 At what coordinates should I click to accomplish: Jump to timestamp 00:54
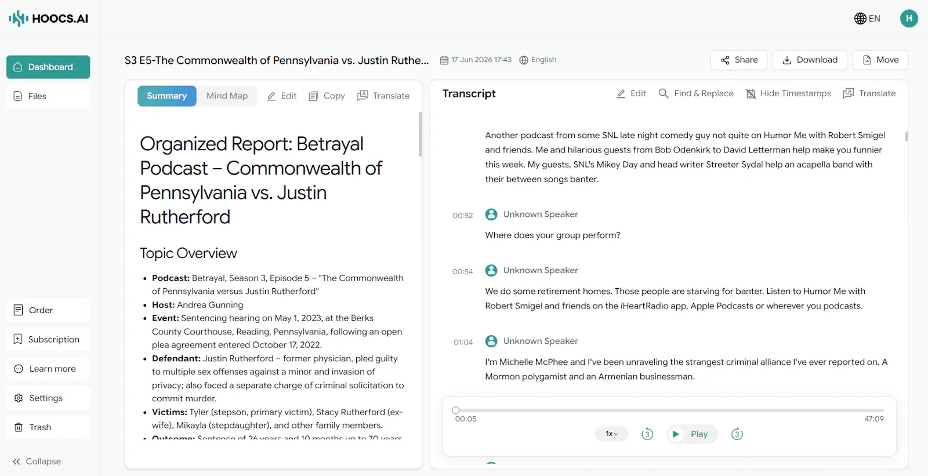[463, 271]
